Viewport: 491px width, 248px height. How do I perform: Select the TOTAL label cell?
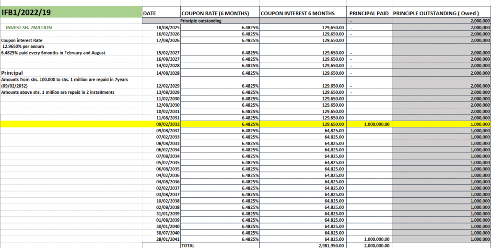click(x=187, y=245)
